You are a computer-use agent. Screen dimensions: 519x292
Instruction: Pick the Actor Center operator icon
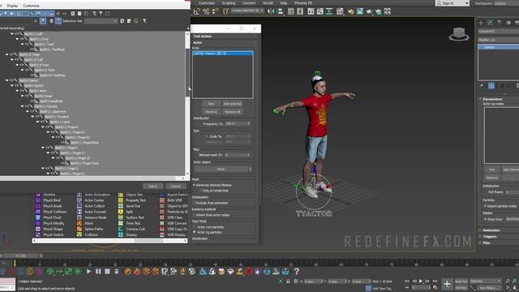tap(79, 200)
